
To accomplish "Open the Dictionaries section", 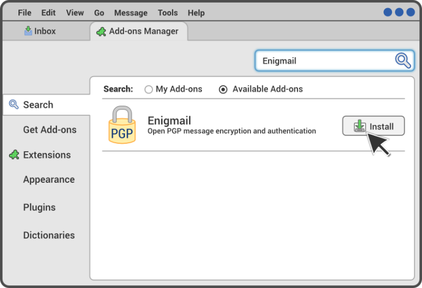I will point(49,235).
